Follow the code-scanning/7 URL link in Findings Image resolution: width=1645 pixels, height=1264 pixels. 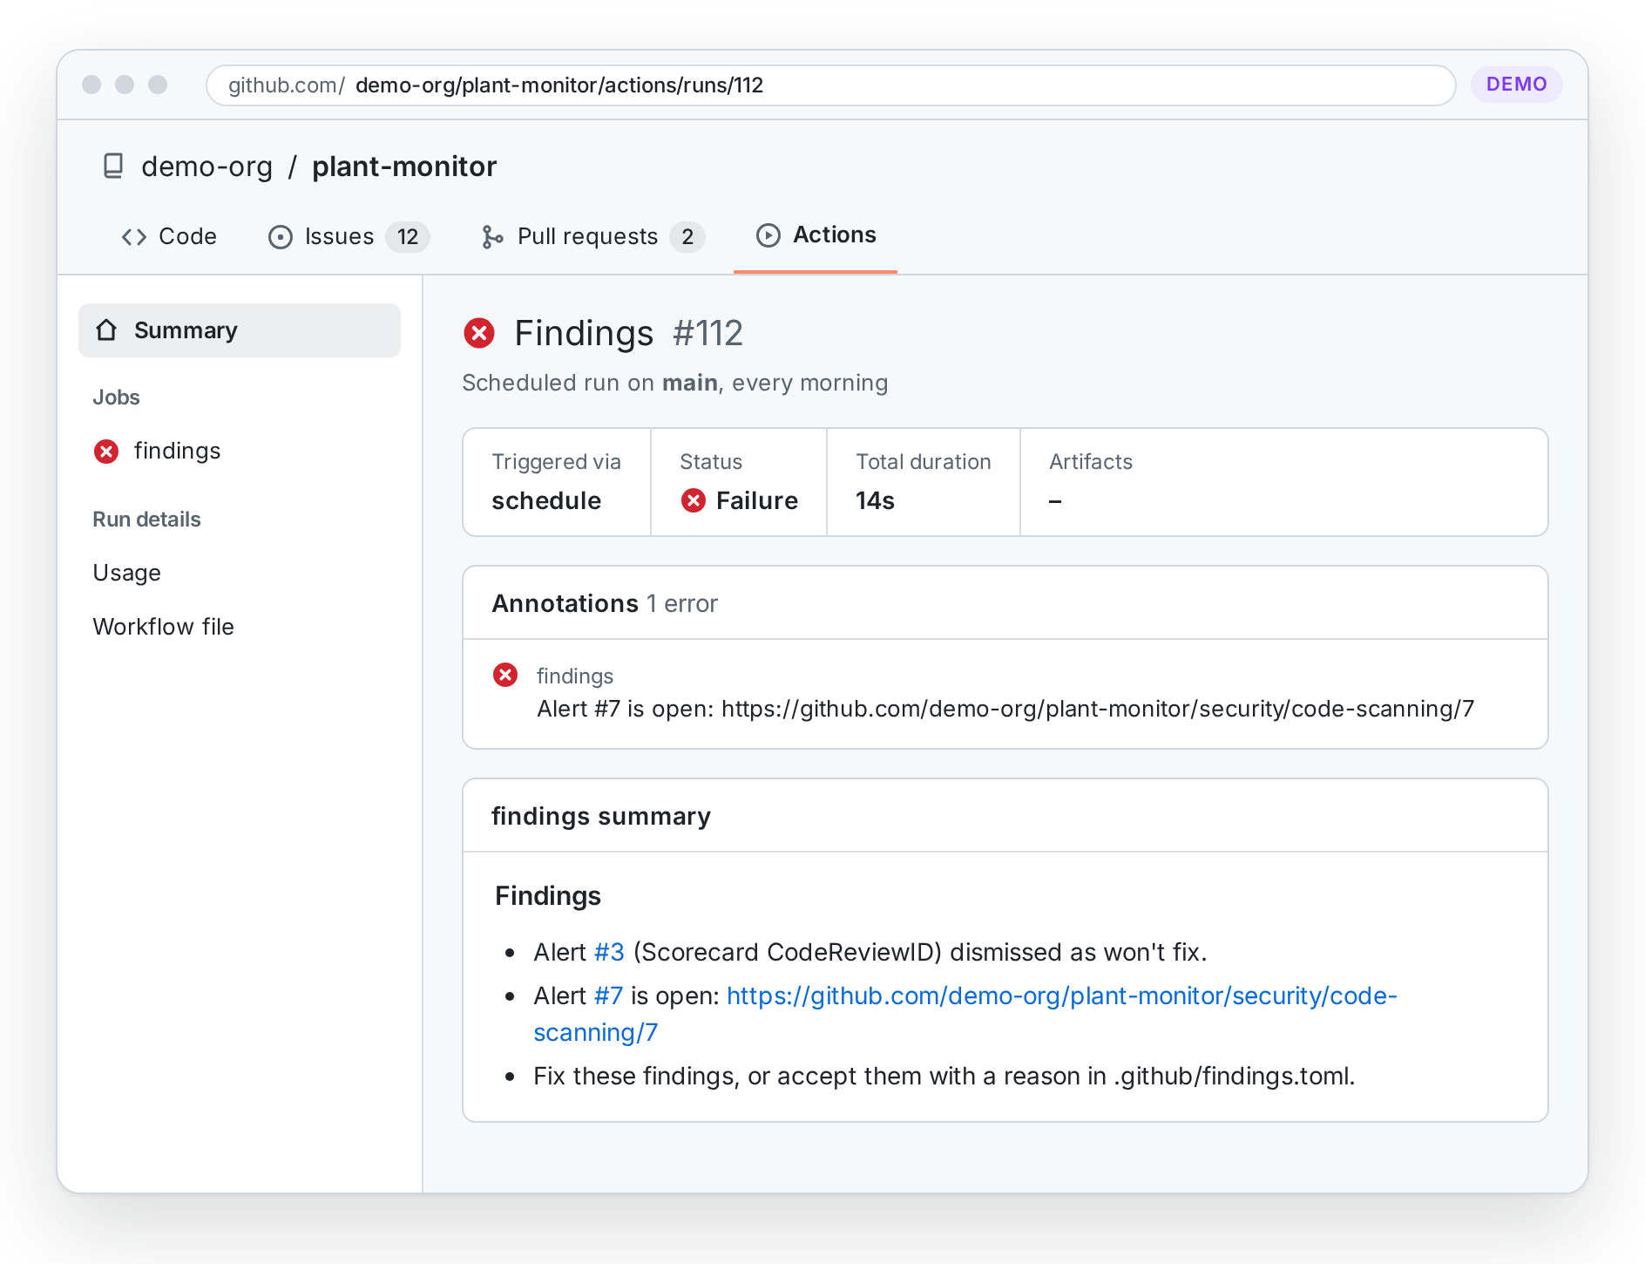point(1061,996)
